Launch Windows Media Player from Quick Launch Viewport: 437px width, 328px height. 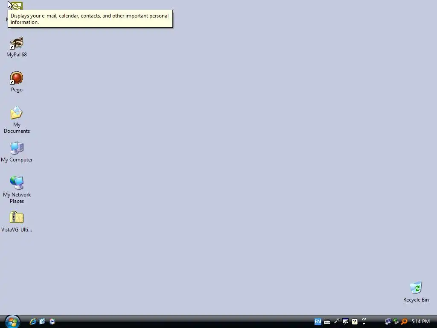pos(52,322)
